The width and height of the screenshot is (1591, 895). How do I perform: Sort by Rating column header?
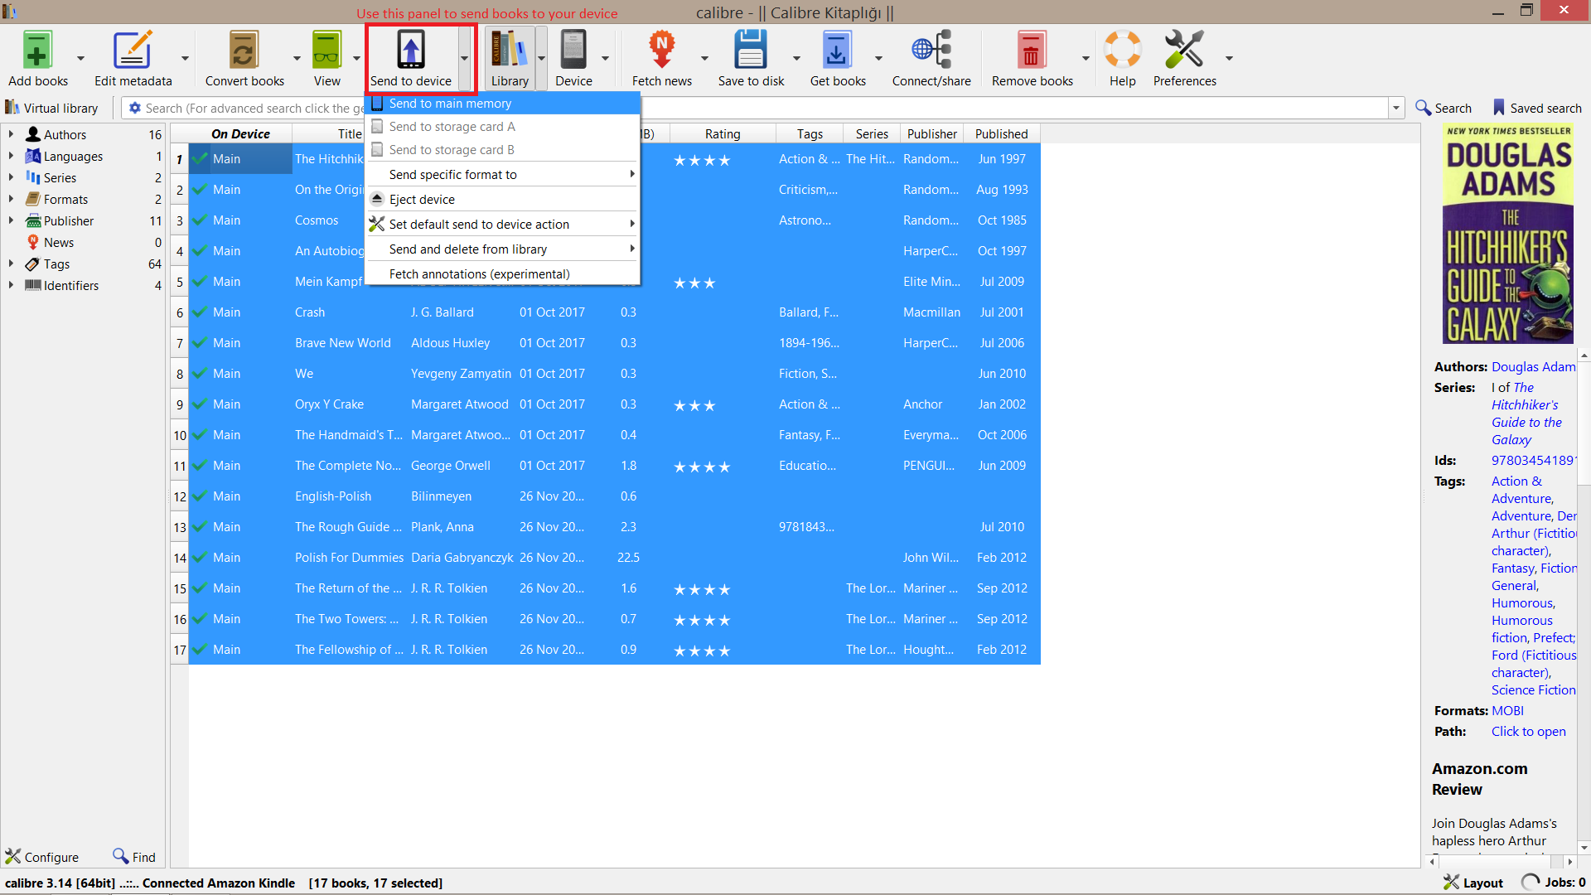(x=723, y=134)
